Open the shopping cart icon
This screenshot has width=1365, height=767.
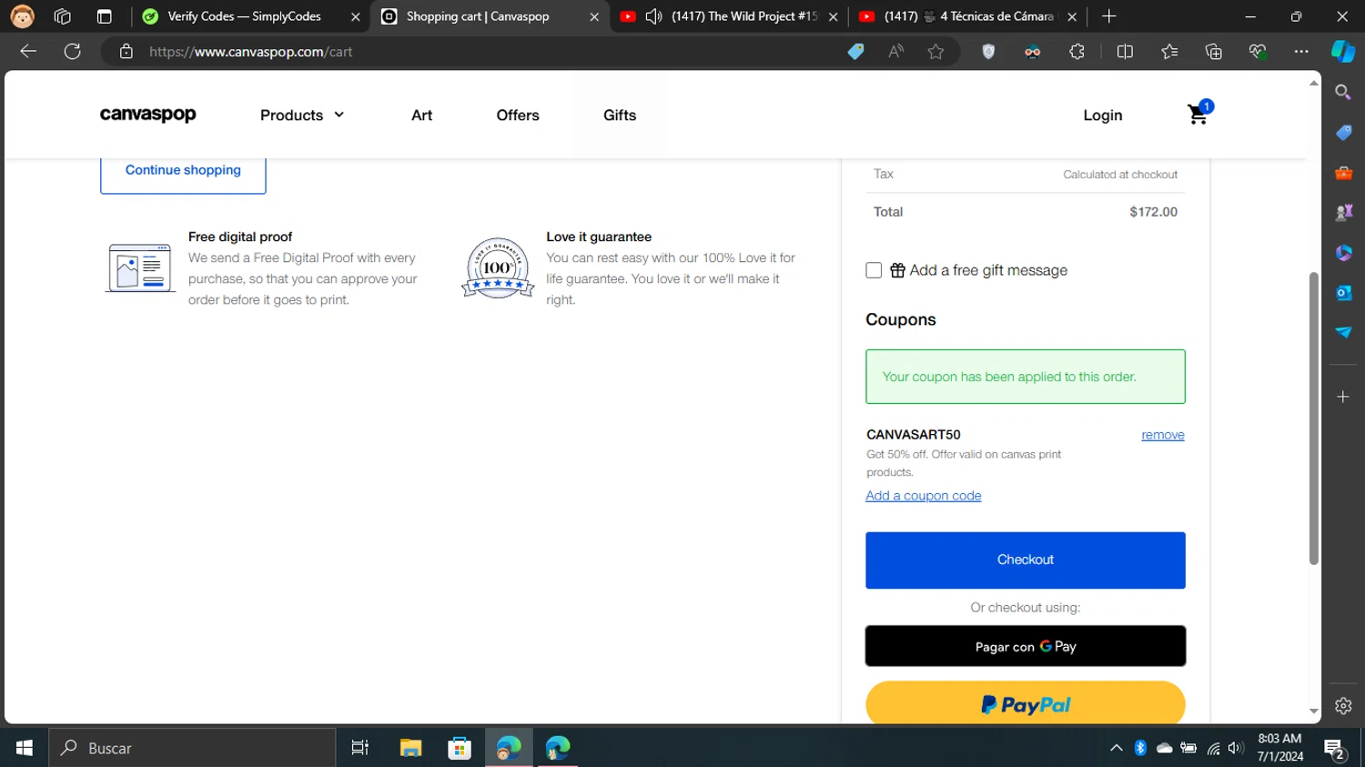(x=1199, y=114)
